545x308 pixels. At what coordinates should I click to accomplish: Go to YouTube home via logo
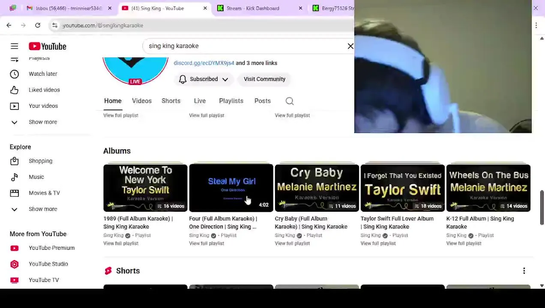click(x=48, y=46)
